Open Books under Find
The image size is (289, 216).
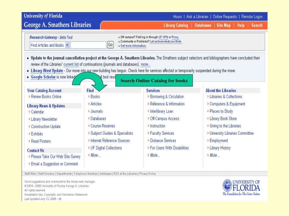(95, 97)
